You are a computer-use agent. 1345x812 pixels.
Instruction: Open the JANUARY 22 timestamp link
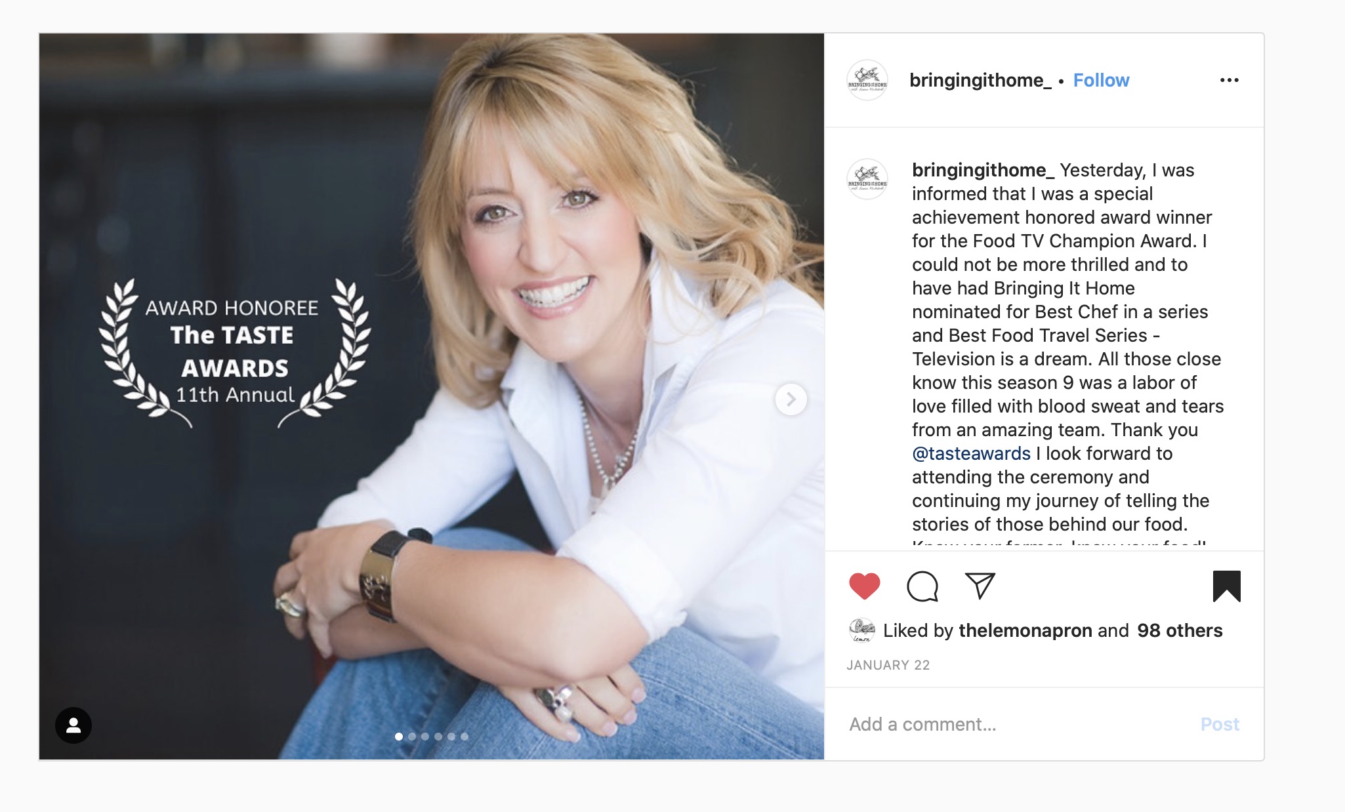coord(888,665)
